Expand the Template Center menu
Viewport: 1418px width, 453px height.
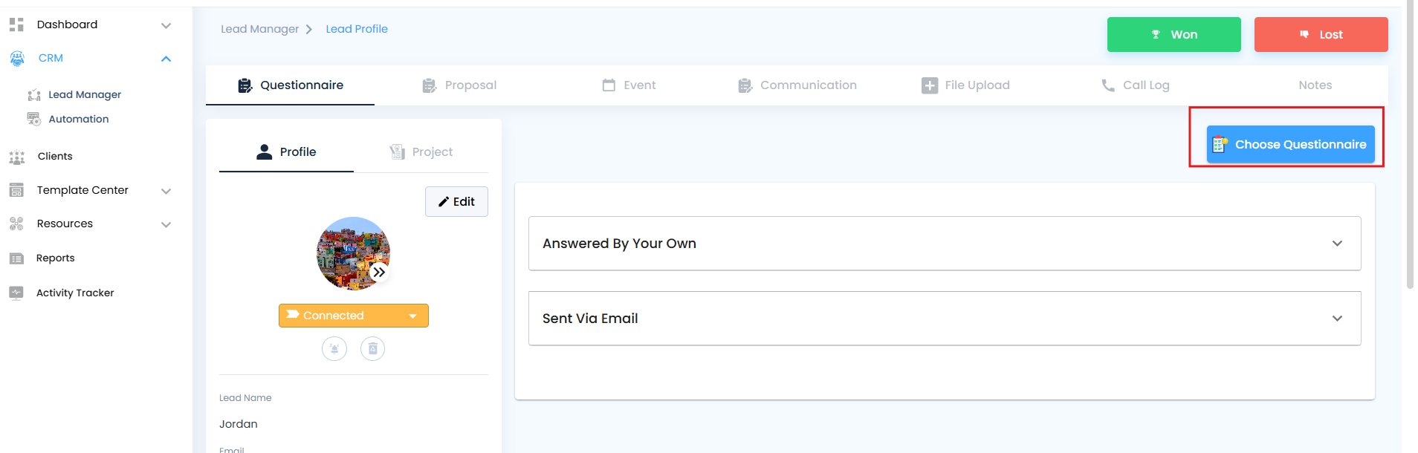[166, 191]
